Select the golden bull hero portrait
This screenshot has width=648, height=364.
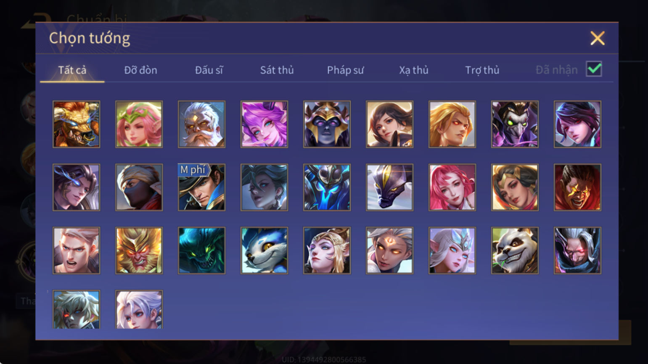76,124
